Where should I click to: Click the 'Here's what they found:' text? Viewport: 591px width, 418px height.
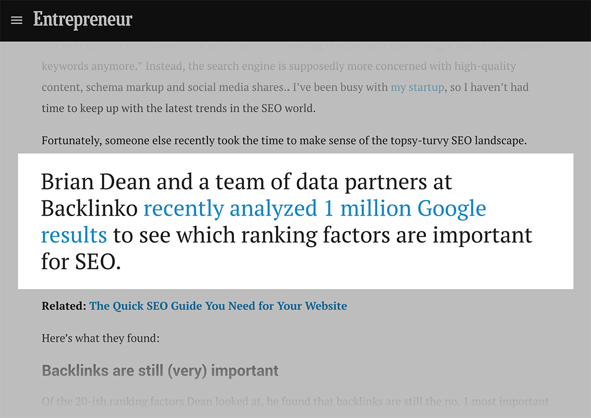(100, 338)
